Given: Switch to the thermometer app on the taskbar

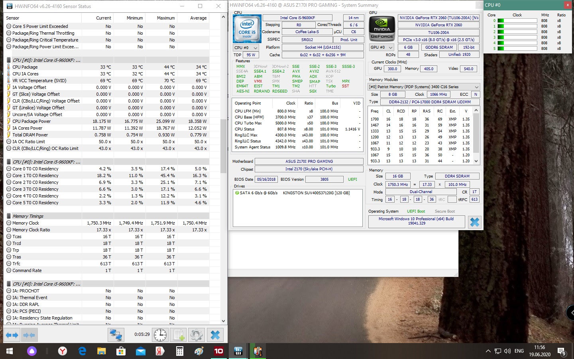Looking at the screenshot, I should (258, 351).
